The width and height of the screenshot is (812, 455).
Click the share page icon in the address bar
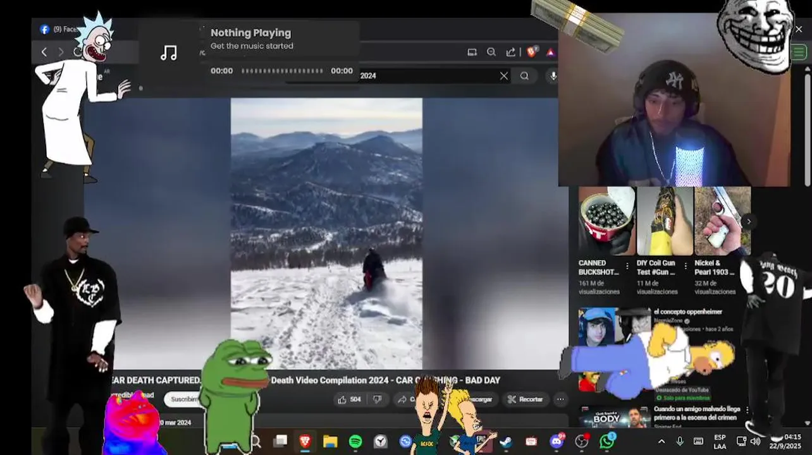click(510, 52)
